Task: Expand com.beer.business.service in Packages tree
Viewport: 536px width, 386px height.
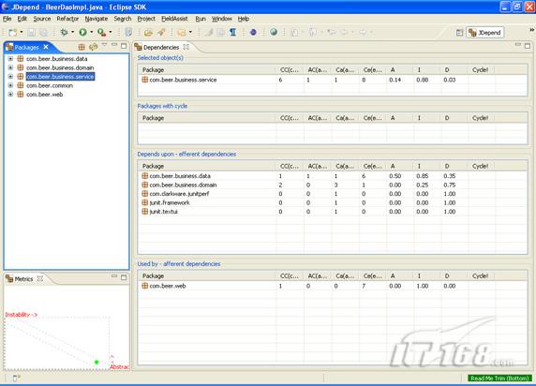Action: (x=10, y=77)
